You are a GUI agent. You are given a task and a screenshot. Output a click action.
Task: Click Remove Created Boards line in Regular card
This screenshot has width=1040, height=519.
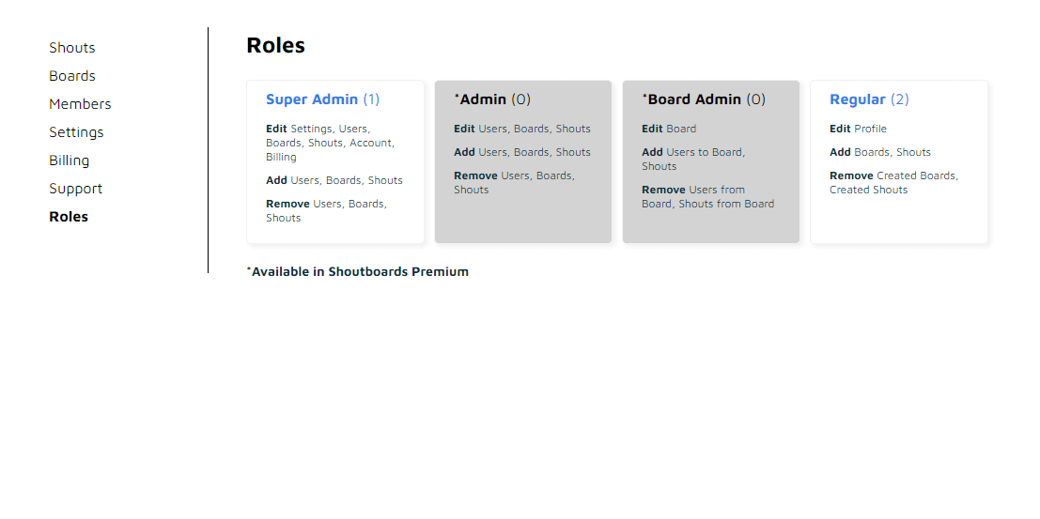[893, 182]
